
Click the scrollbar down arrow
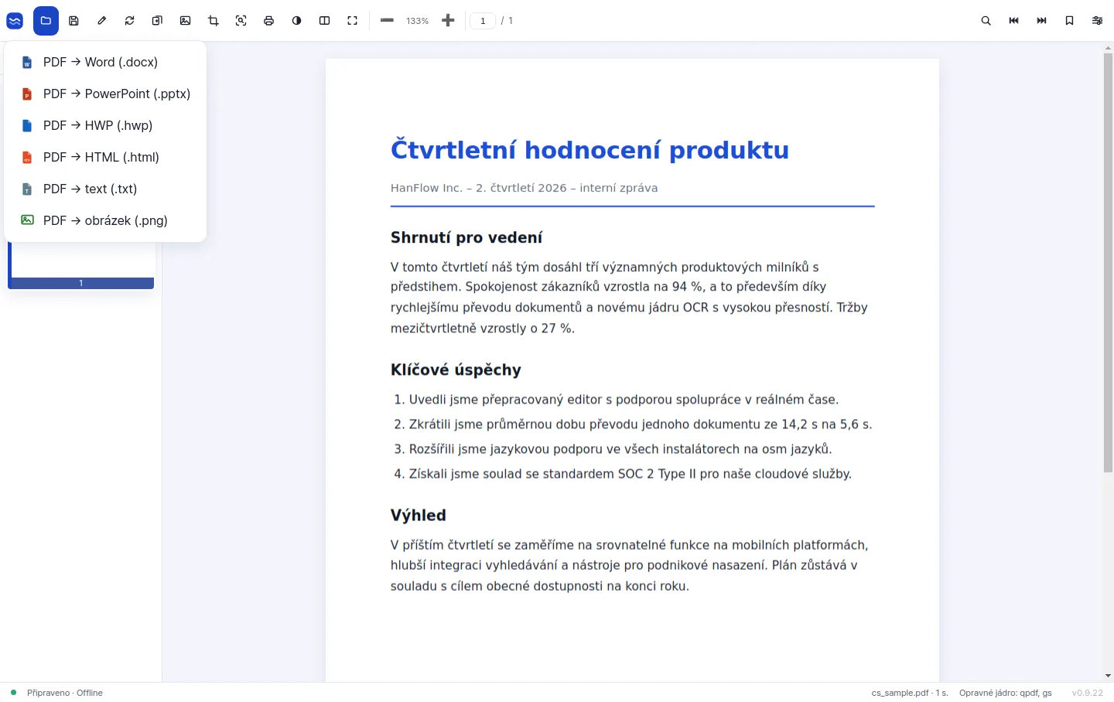point(1108,676)
